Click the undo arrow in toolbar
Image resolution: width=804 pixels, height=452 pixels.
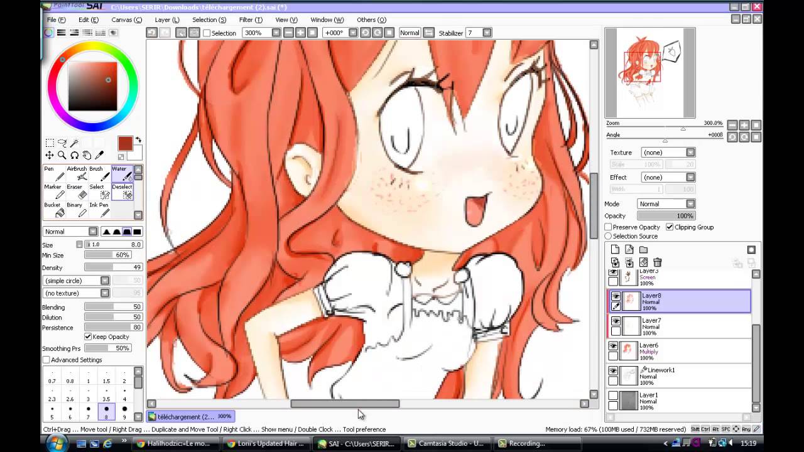coord(151,33)
